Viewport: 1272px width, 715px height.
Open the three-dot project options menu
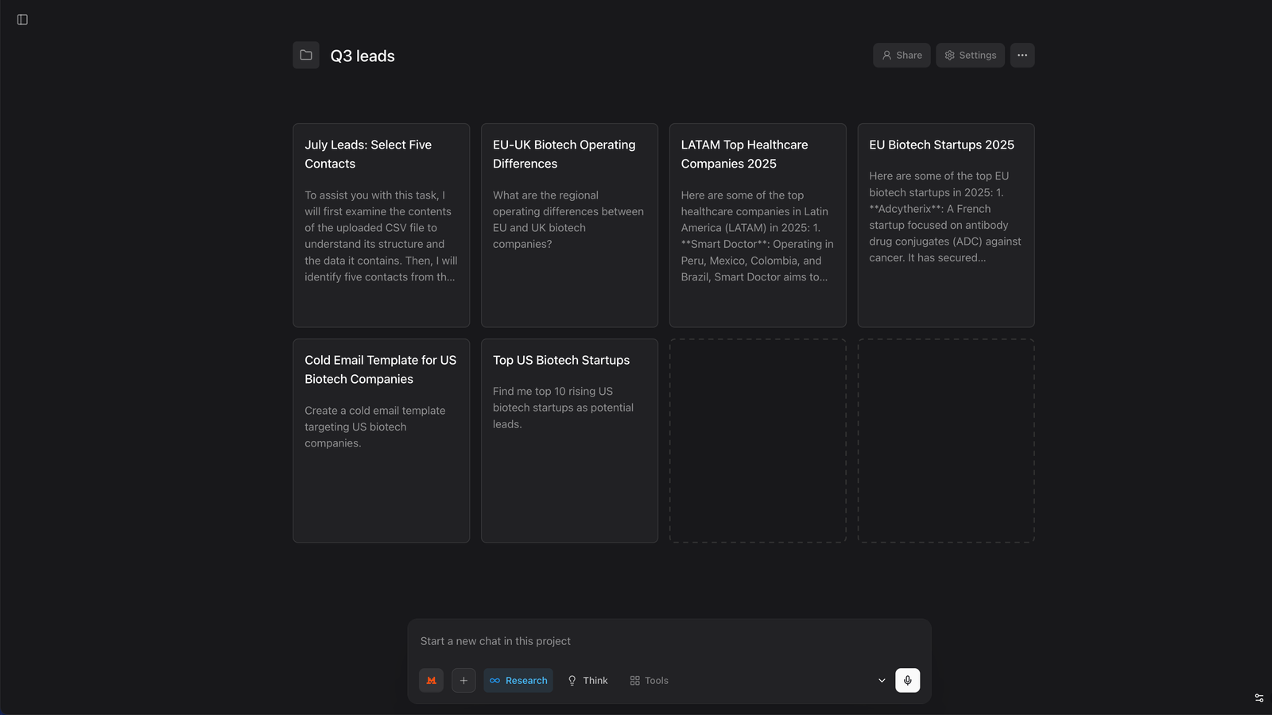point(1022,55)
